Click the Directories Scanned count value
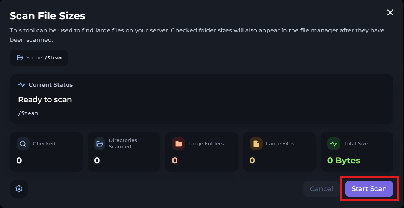404x208 pixels. click(97, 161)
